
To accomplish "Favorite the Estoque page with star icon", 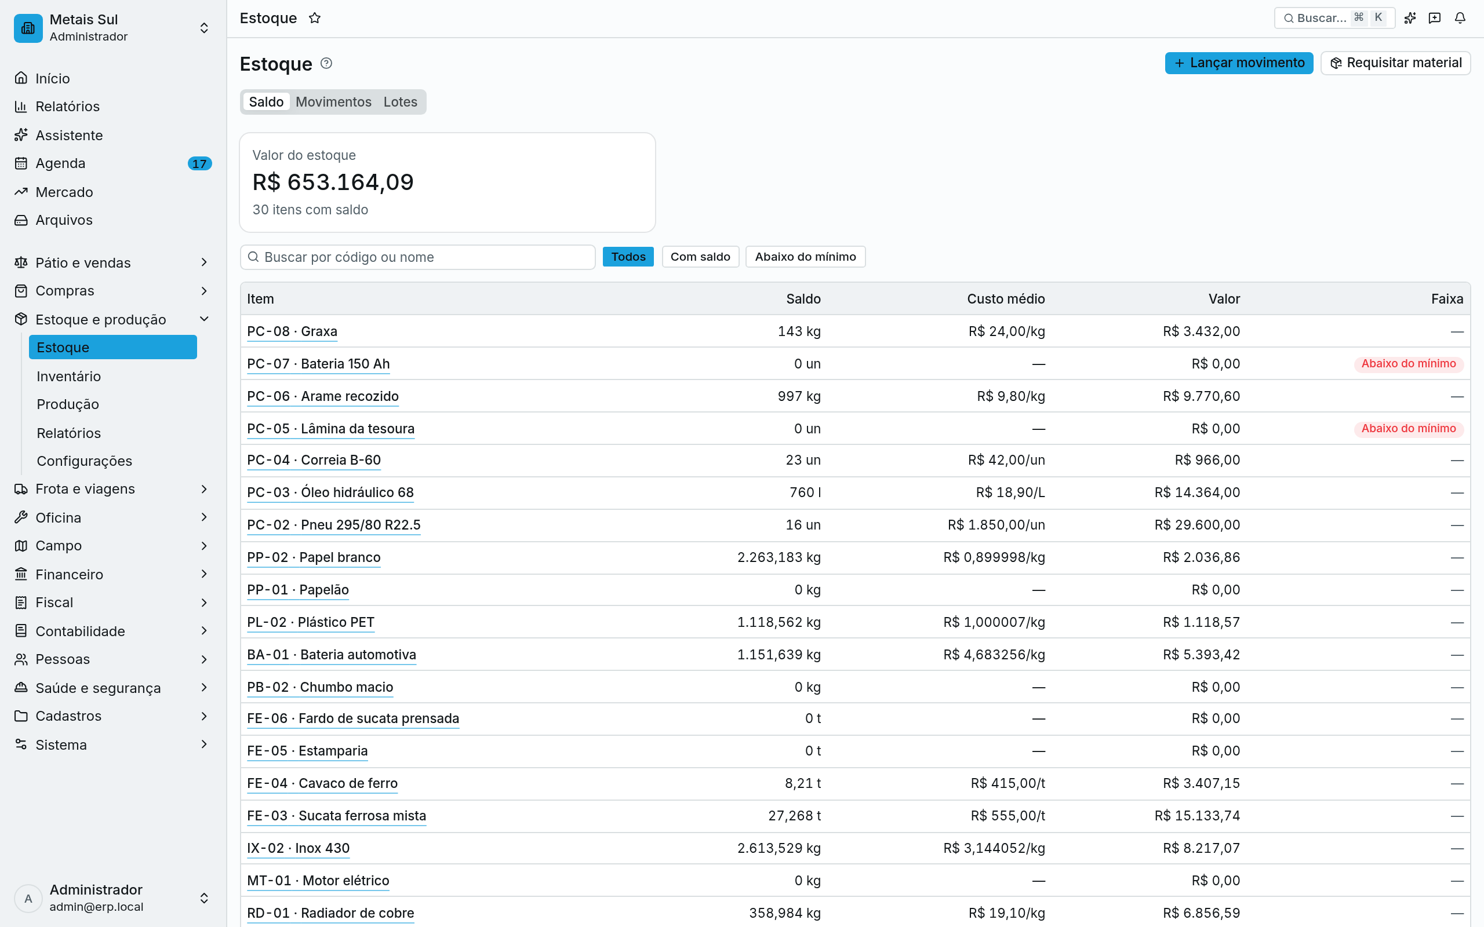I will pos(315,19).
